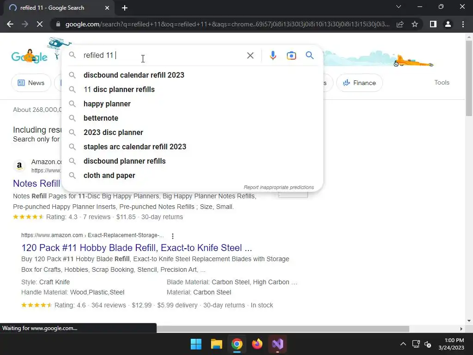This screenshot has height=355, width=473.
Task: Open search by image camera icon
Action: click(x=291, y=55)
